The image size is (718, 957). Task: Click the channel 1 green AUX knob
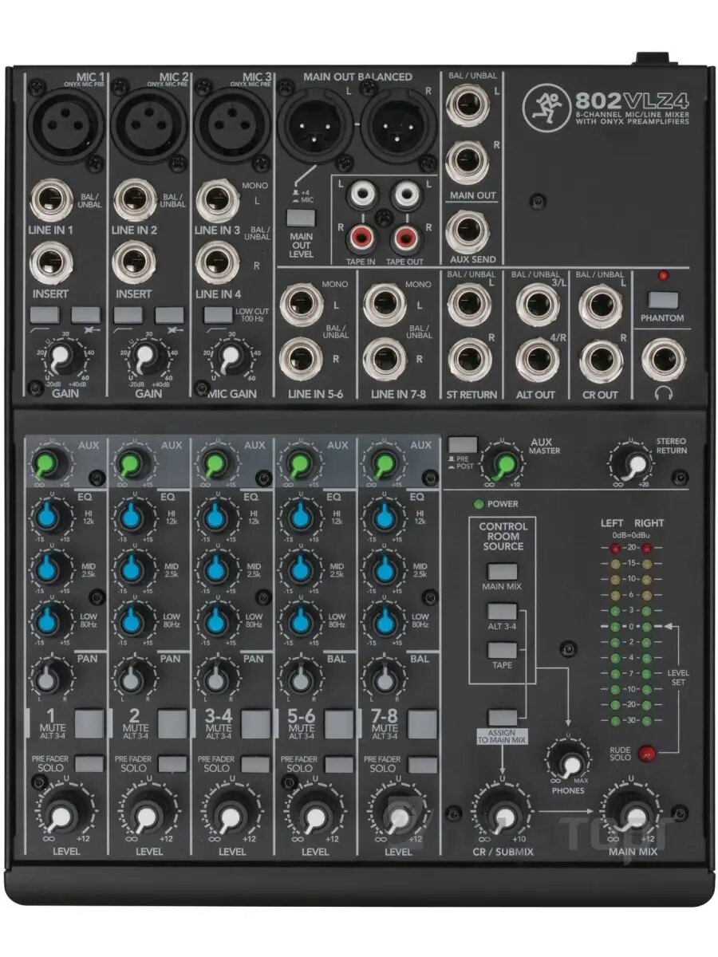[x=49, y=463]
